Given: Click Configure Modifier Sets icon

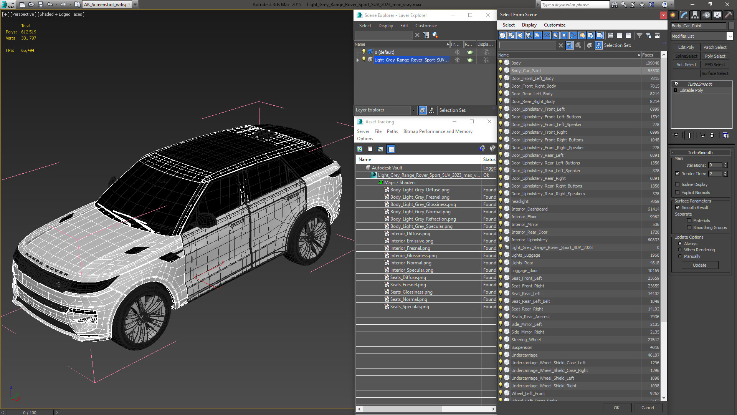Looking at the screenshot, I should [x=725, y=135].
